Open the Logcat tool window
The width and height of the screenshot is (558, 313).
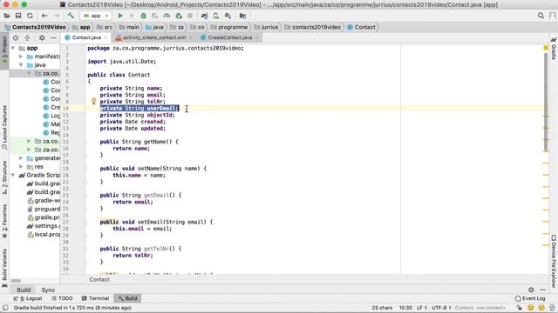pos(28,298)
